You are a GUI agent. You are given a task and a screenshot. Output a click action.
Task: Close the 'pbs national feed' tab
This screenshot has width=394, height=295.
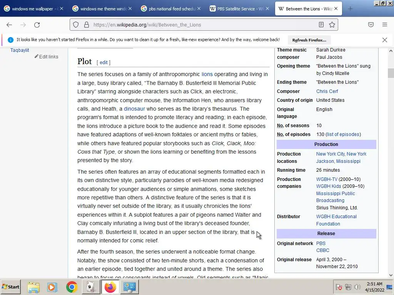coord(199,8)
